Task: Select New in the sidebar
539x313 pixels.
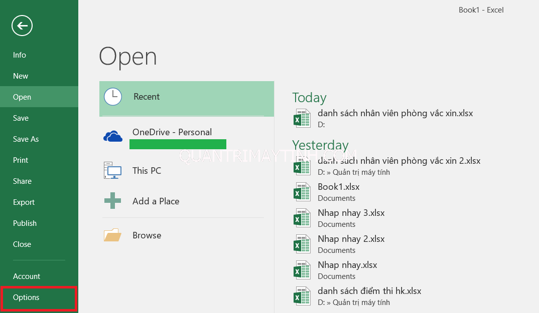Action: click(21, 76)
